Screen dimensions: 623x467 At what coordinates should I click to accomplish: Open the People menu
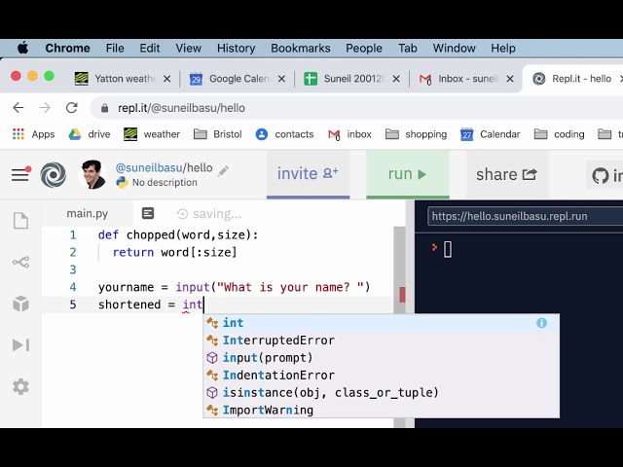coord(363,48)
